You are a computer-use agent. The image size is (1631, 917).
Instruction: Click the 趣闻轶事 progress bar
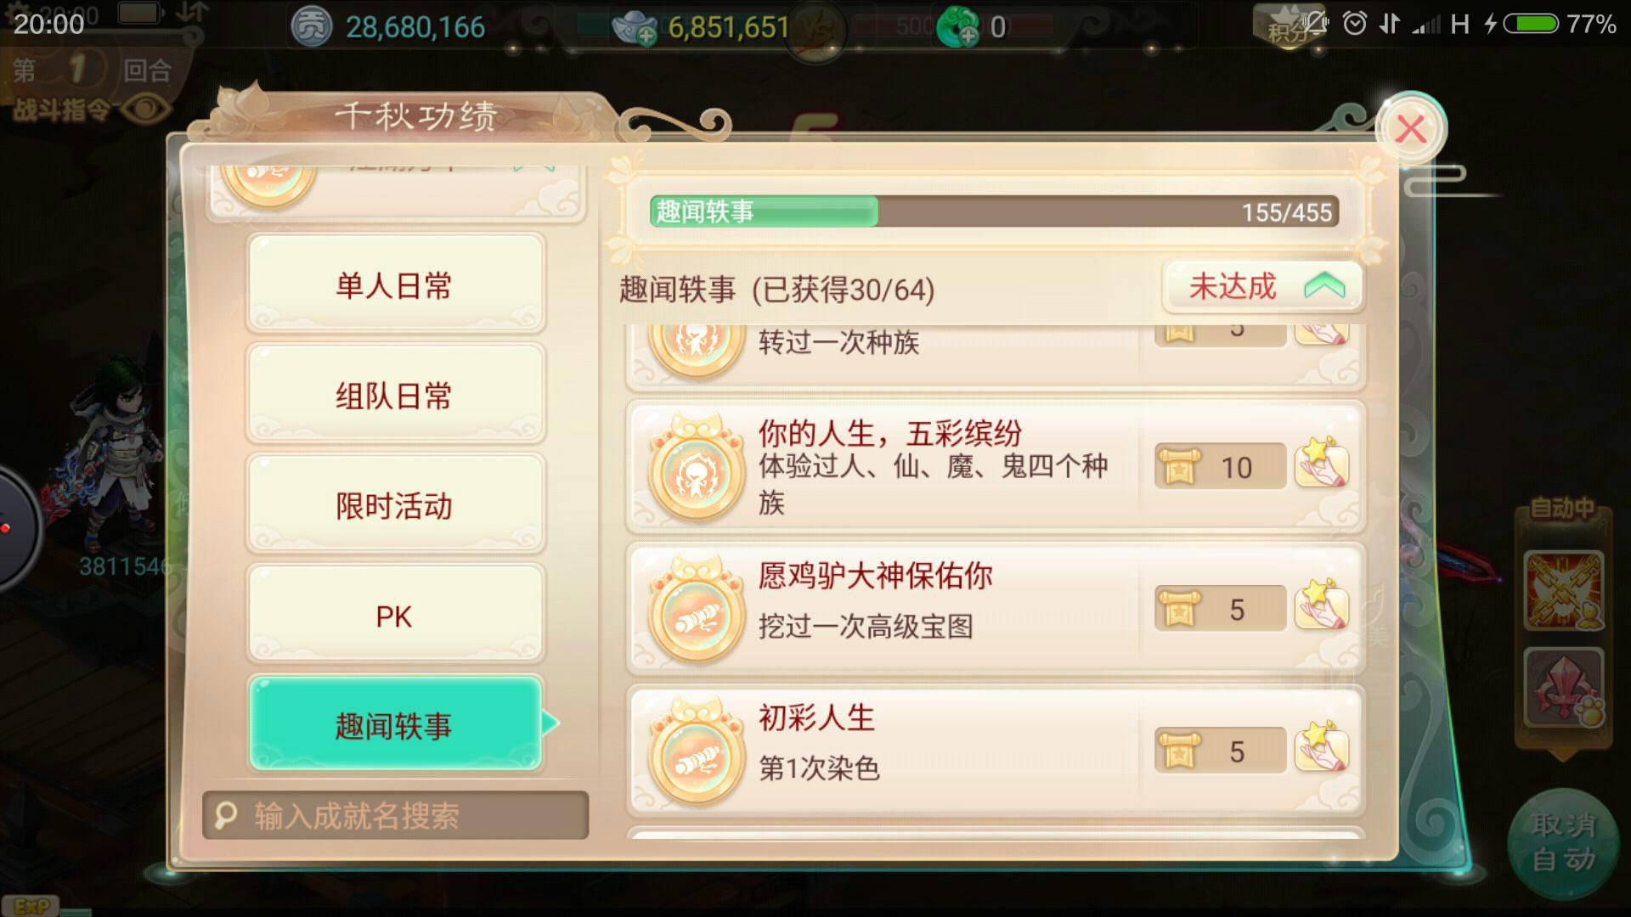point(994,211)
